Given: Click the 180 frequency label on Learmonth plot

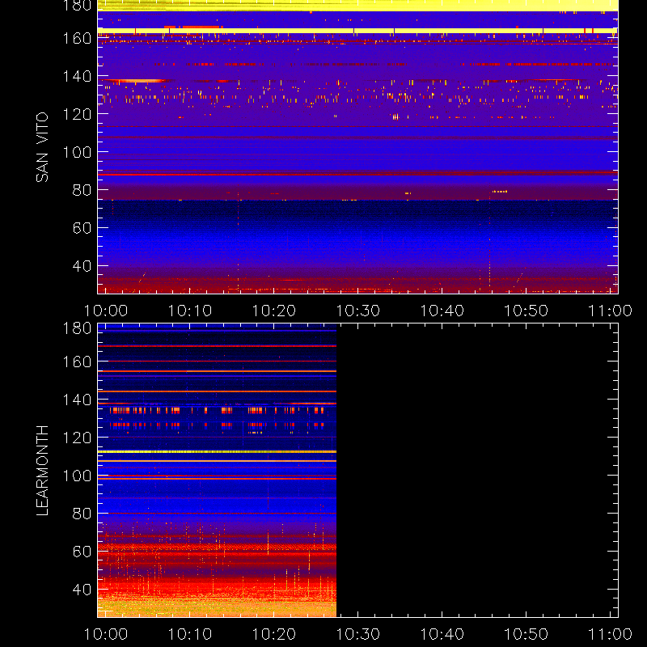Looking at the screenshot, I should [x=77, y=328].
